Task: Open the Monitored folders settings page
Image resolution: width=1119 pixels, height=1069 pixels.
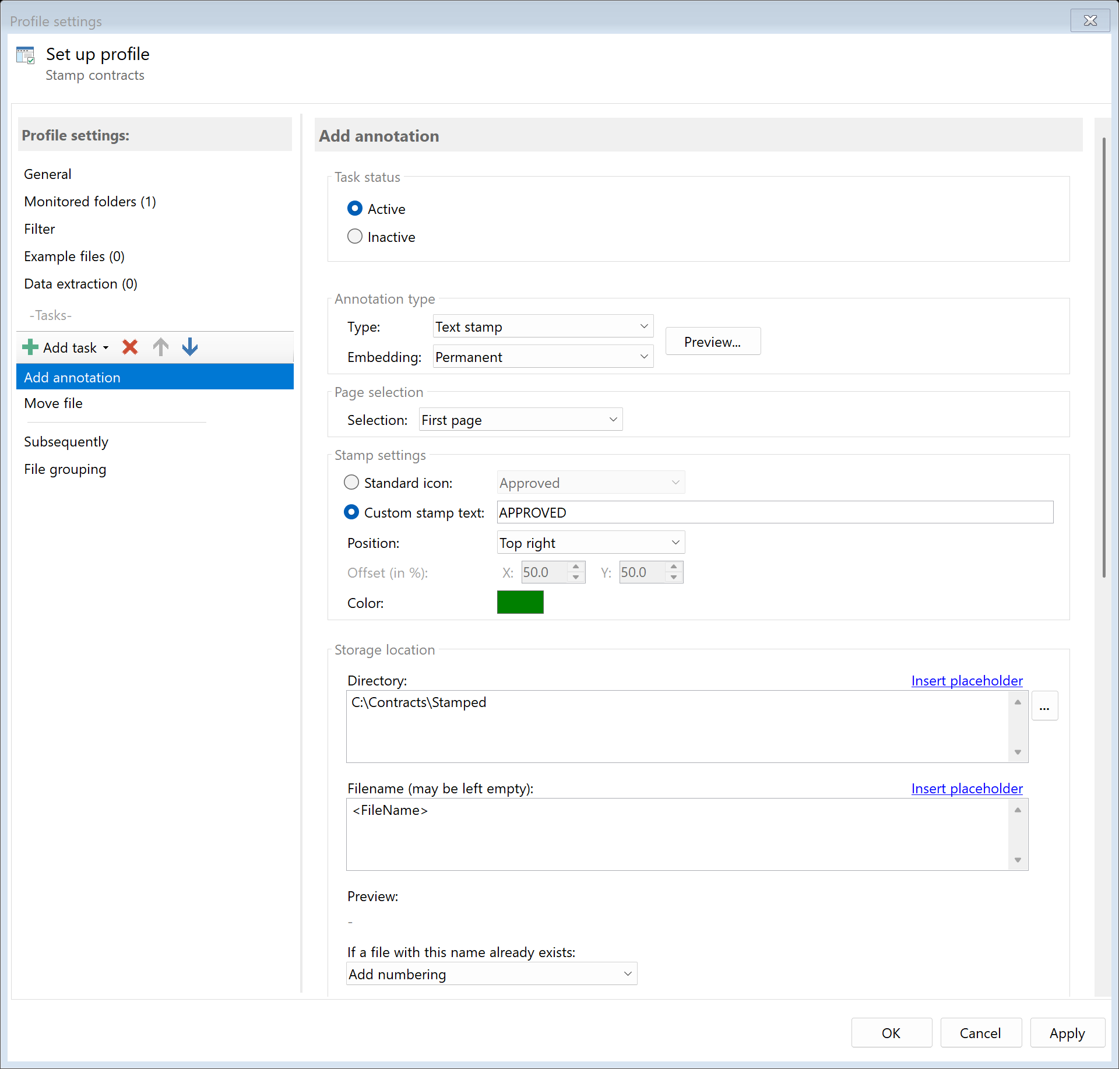Action: (90, 202)
